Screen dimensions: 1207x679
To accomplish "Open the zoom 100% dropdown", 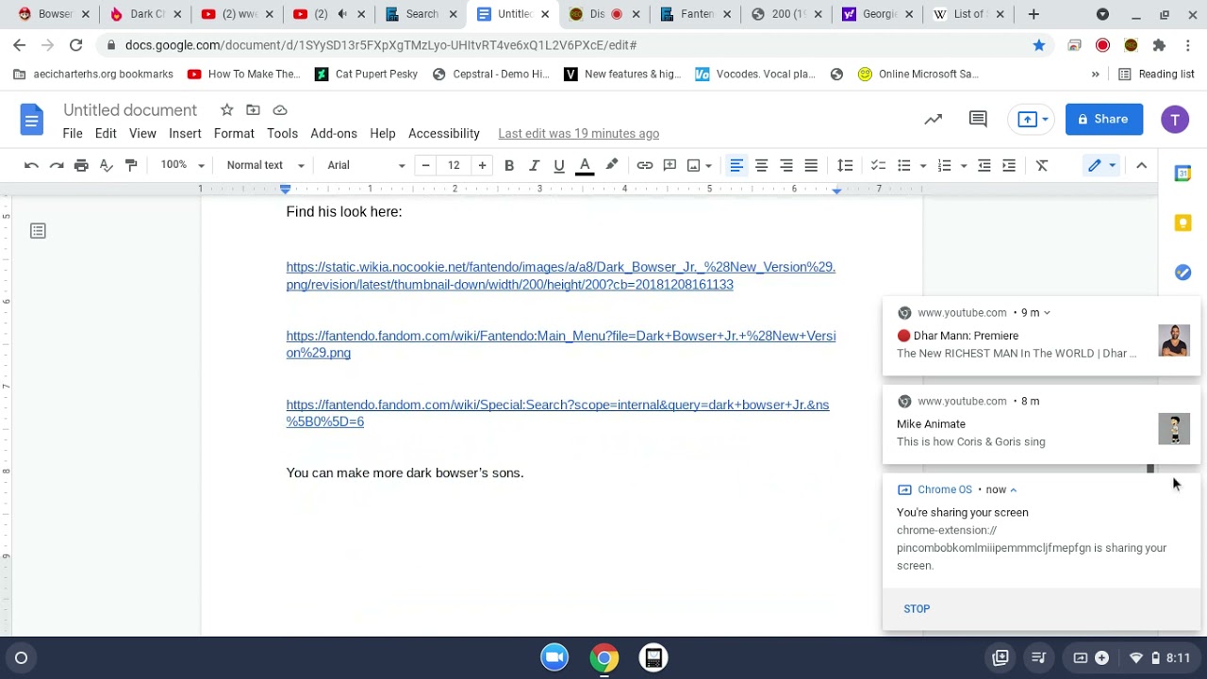I will pyautogui.click(x=181, y=165).
